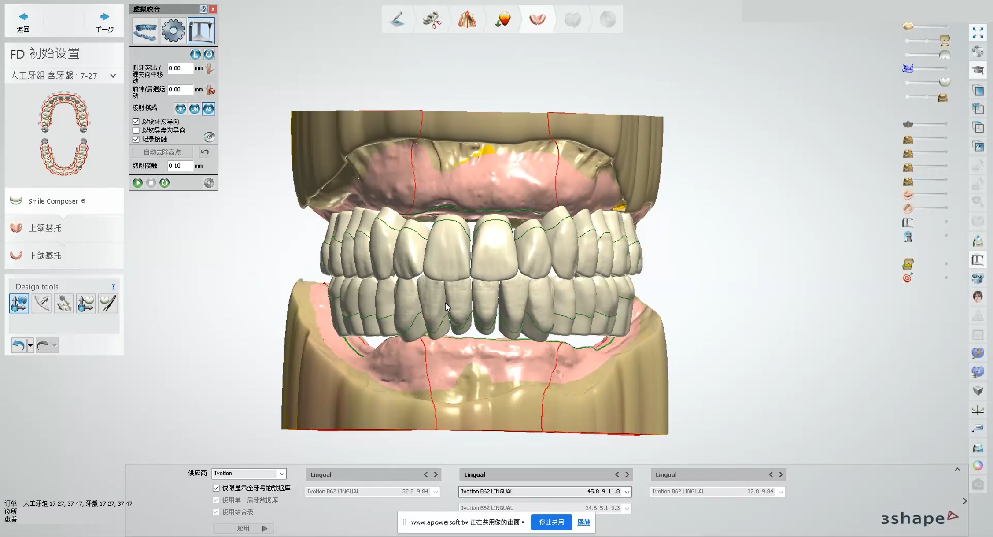The height and width of the screenshot is (537, 993).
Task: Open the gear settings tab in occlusion panel
Action: [x=173, y=30]
